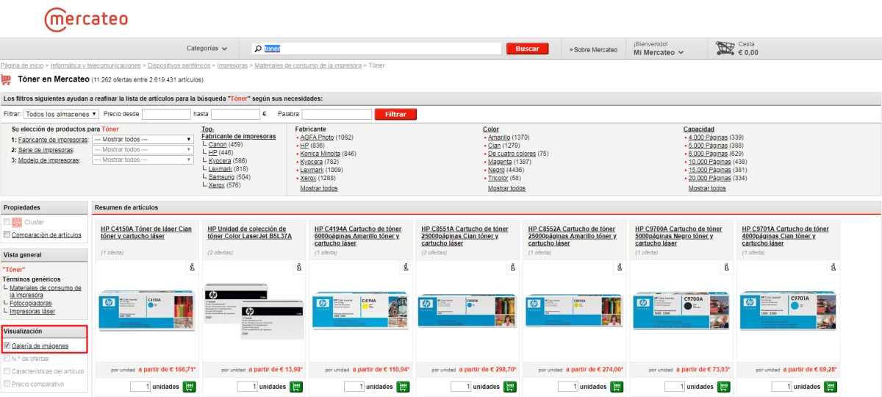Expand the Categorías menu

point(207,49)
